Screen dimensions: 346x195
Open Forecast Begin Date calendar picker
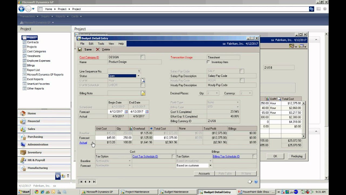click(126, 112)
